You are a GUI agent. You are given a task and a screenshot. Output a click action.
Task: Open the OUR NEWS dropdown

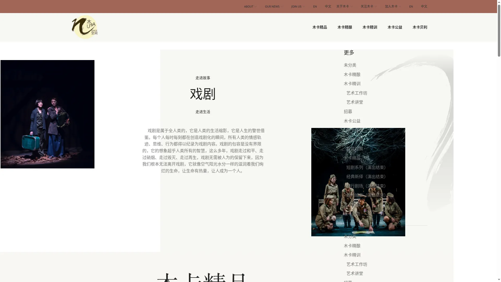[x=274, y=7]
